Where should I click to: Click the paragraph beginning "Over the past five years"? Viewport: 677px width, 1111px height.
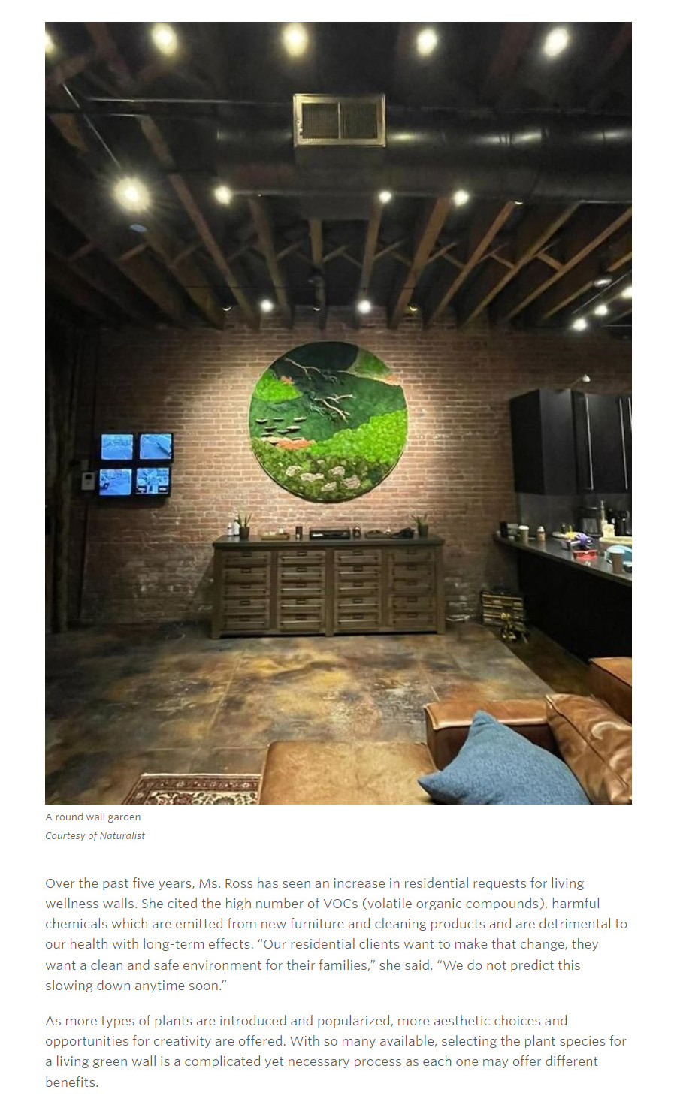tap(336, 934)
